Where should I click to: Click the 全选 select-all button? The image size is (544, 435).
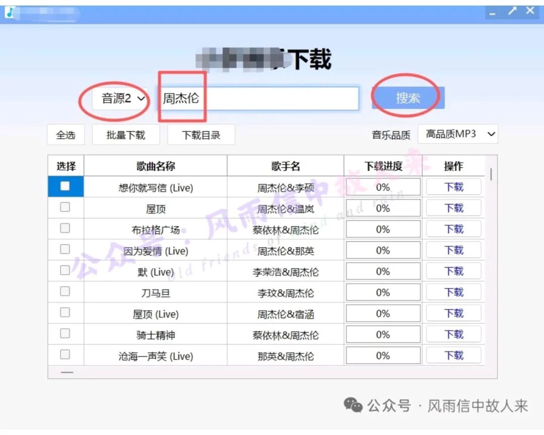click(x=66, y=134)
